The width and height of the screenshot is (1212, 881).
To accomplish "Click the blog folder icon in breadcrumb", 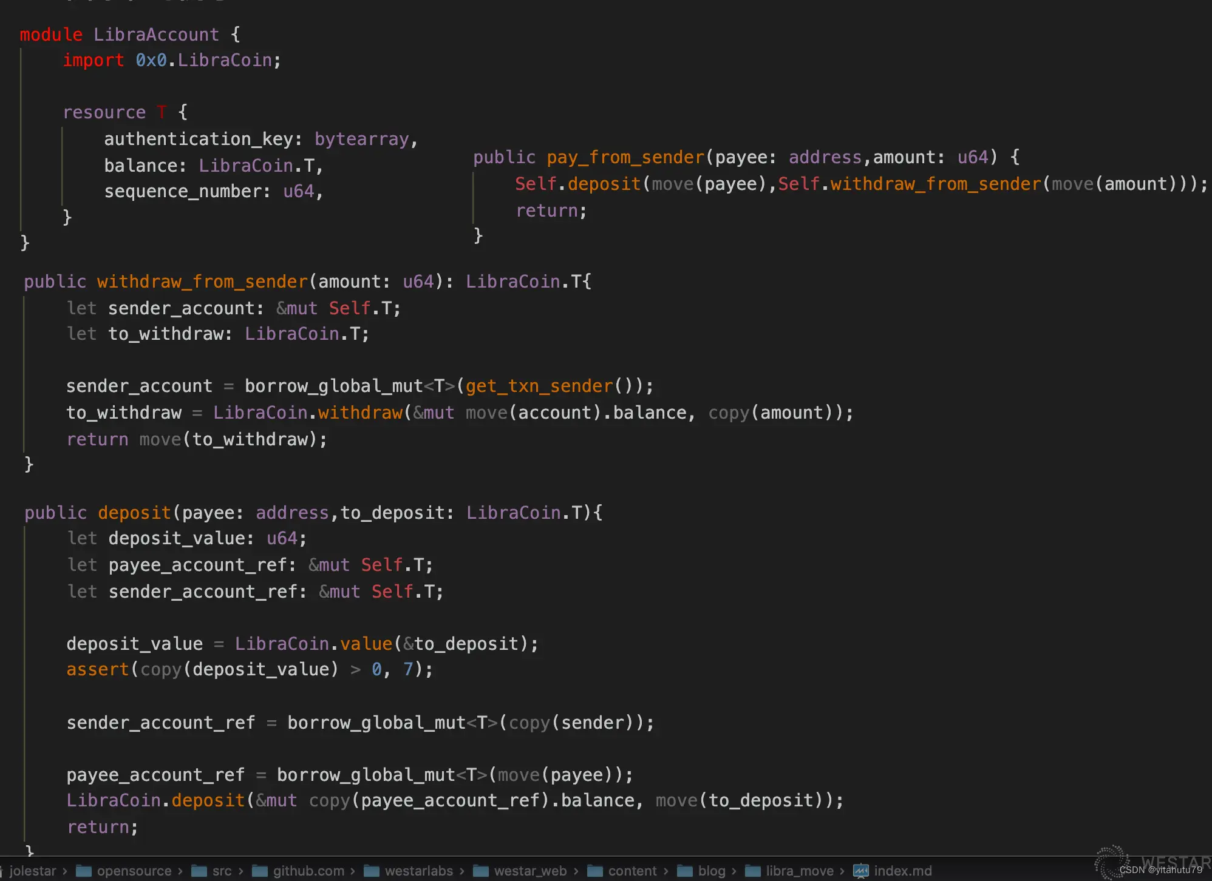I will [684, 871].
